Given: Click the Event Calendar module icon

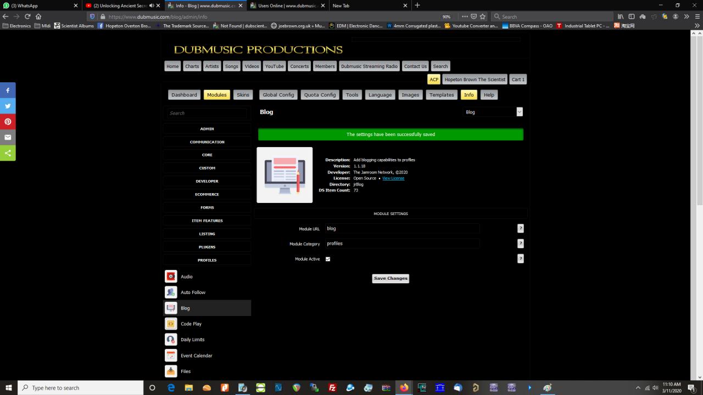Looking at the screenshot, I should tap(171, 356).
